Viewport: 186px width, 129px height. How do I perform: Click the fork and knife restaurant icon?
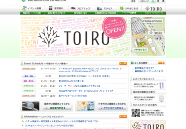(x=162, y=85)
